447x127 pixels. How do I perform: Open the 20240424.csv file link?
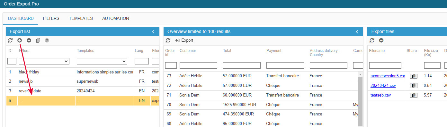383,86
